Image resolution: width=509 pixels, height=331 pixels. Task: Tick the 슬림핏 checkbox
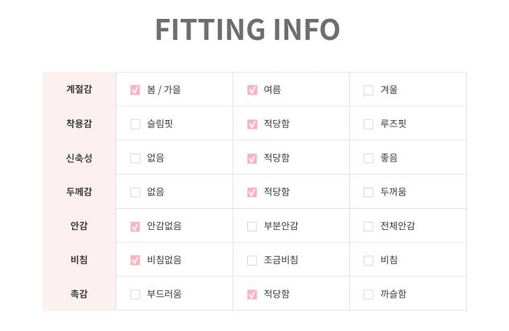click(x=135, y=124)
